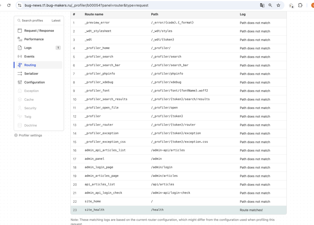
Task: Switch to the Performance panel
Action: point(39,39)
